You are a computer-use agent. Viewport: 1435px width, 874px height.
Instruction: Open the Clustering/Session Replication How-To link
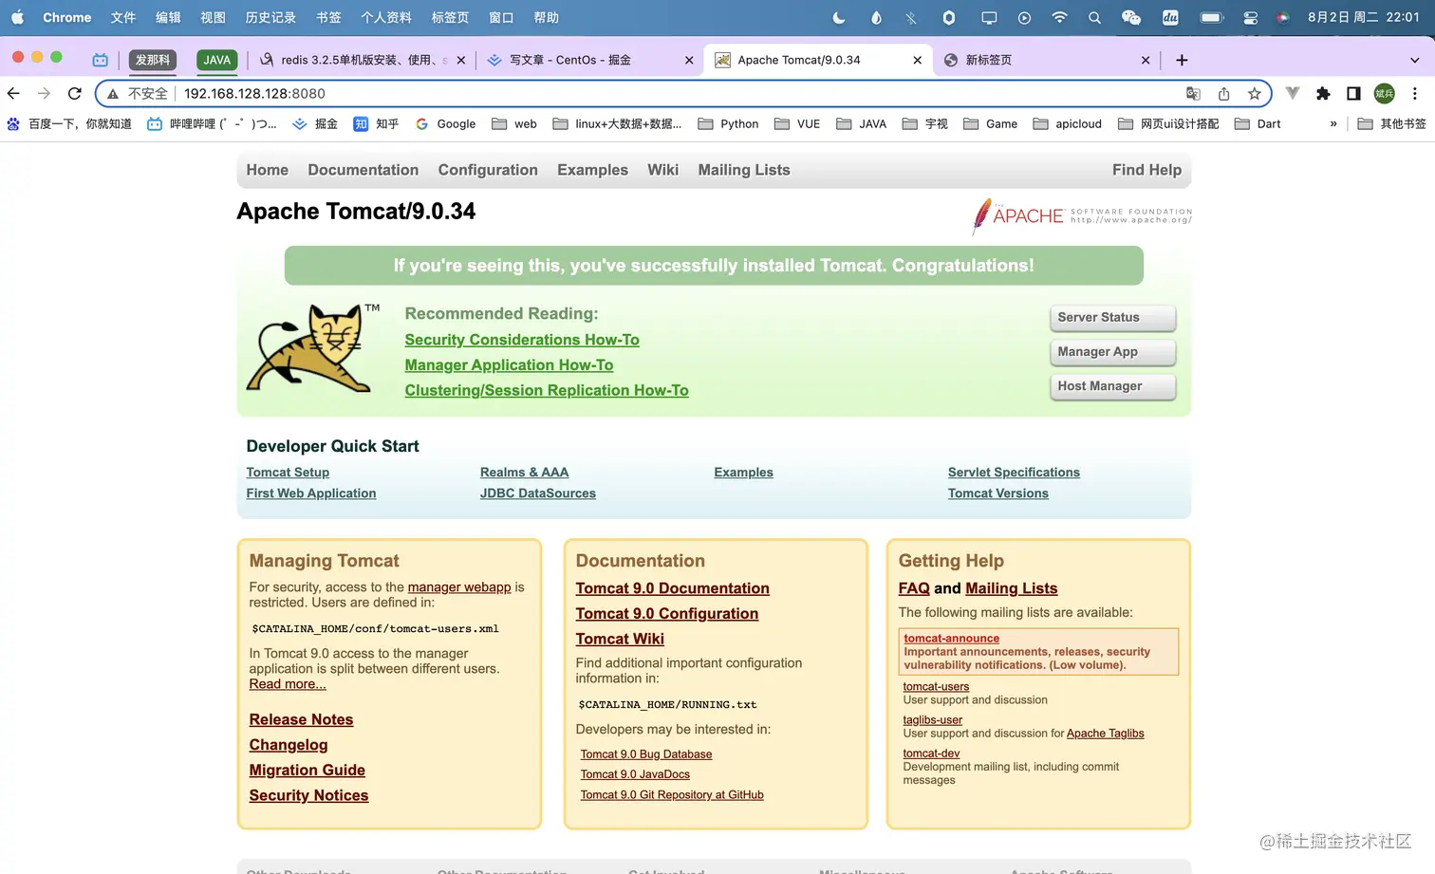click(547, 390)
